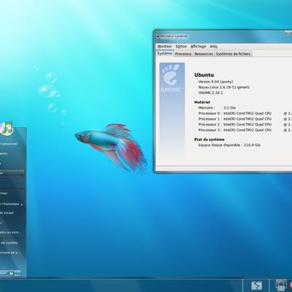Click the music note user picture icon

tap(7, 128)
